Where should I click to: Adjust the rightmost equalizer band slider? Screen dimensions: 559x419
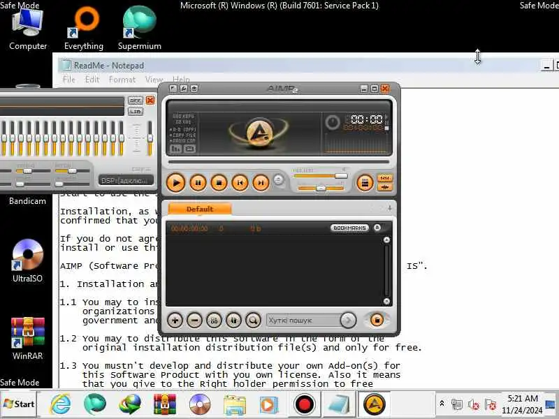(121, 138)
